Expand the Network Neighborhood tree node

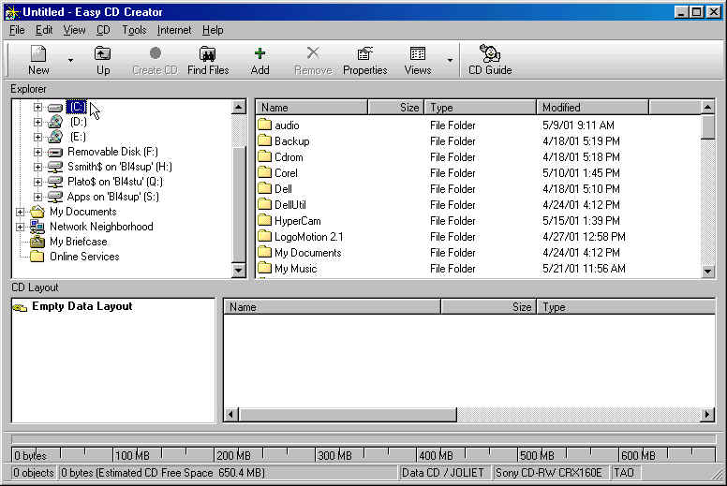tap(20, 227)
